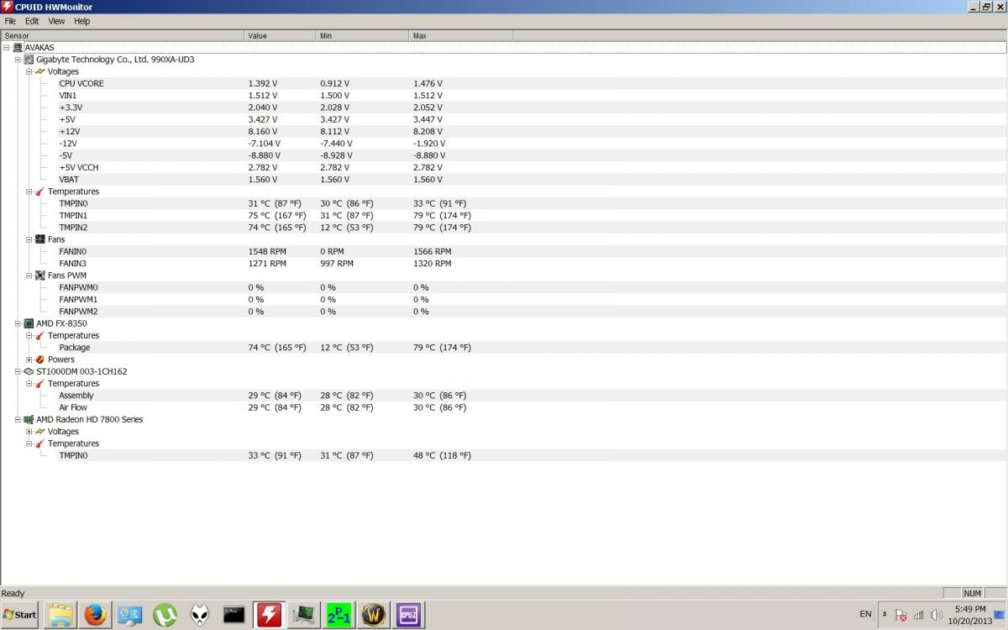The height and width of the screenshot is (630, 1008).
Task: Click the Max column header
Action: coord(461,35)
